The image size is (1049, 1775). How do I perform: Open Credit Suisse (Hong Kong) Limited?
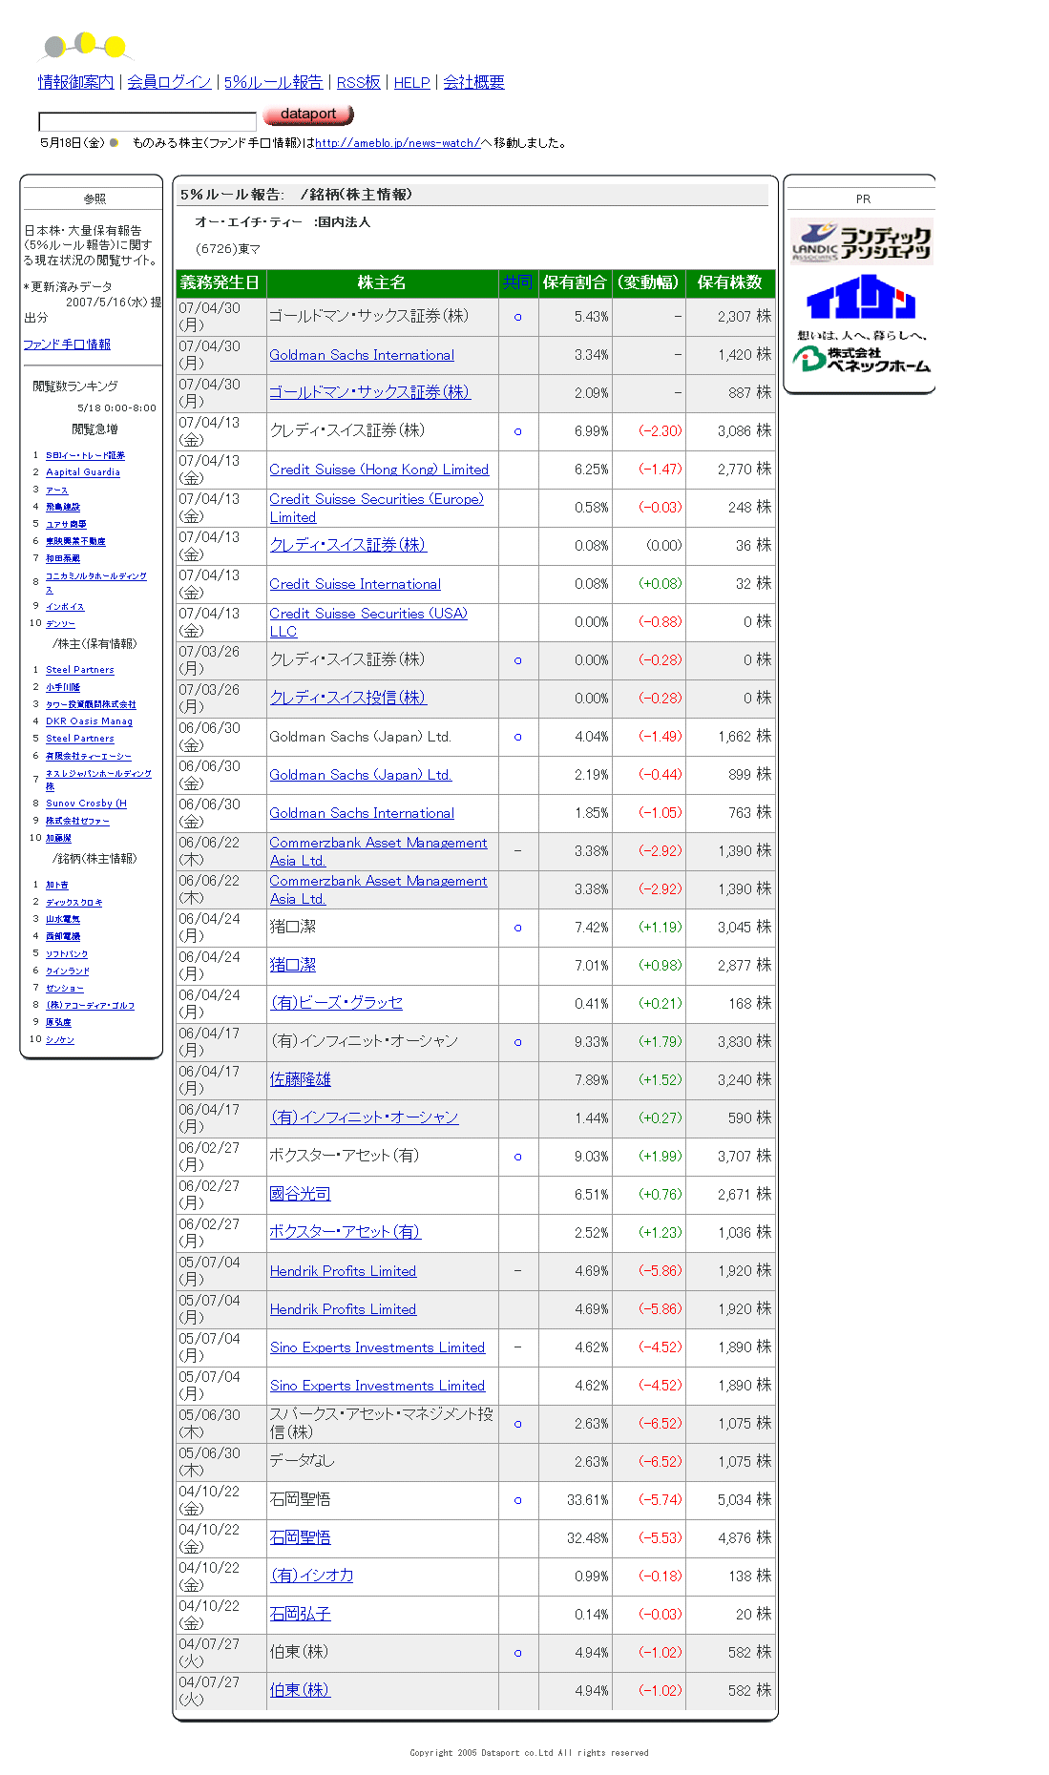[x=379, y=470]
